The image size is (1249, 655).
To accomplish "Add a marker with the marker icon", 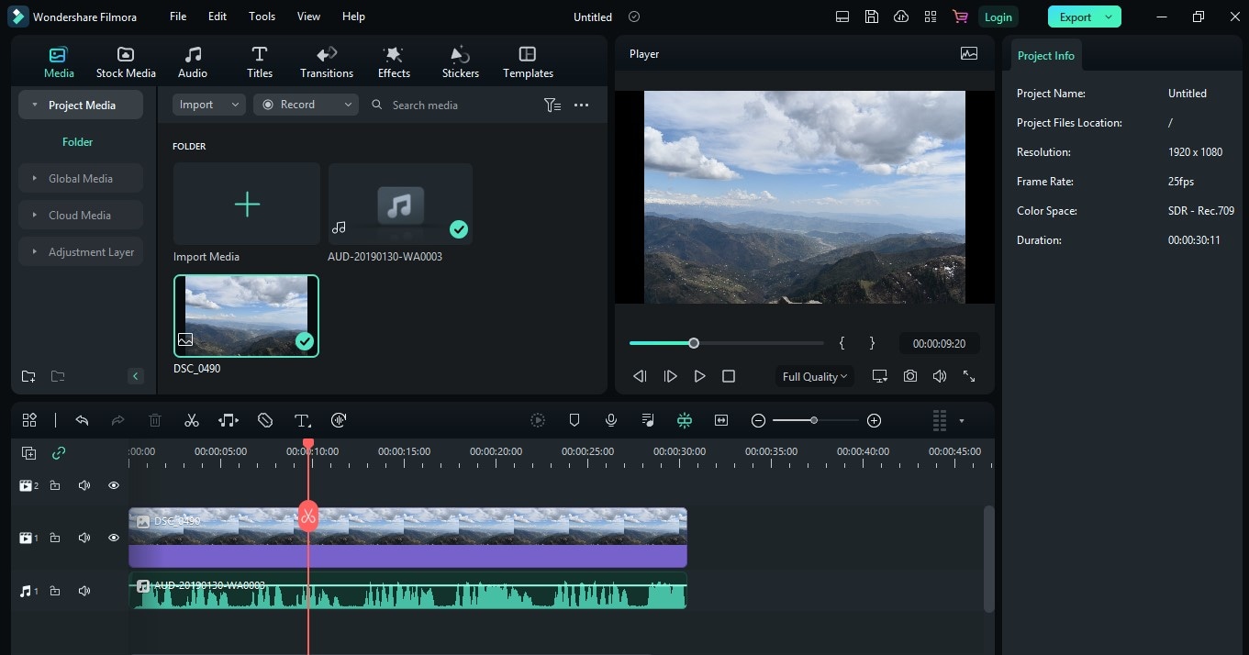I will pos(574,420).
